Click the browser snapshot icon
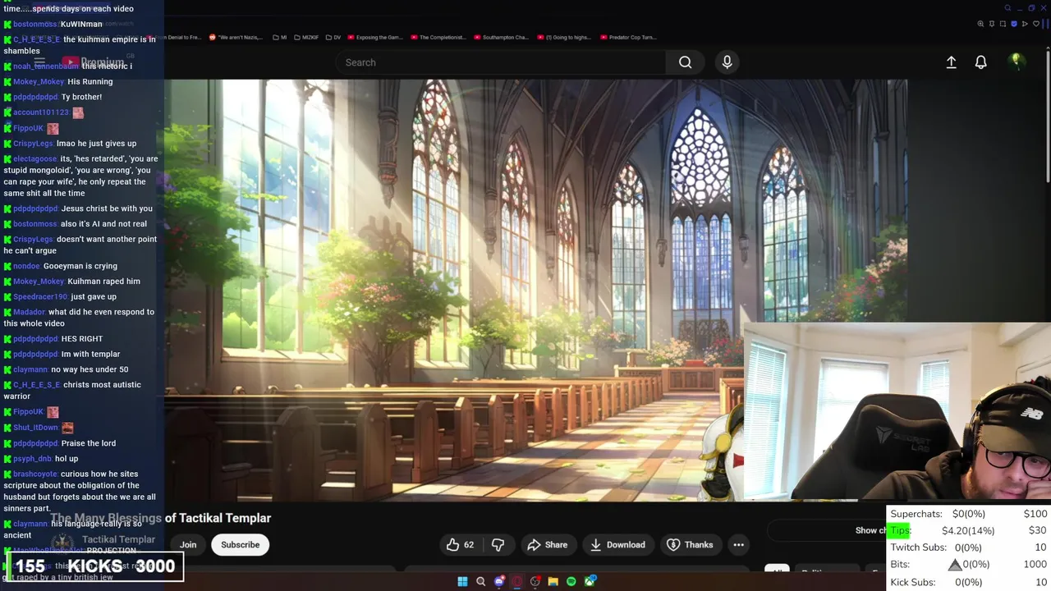The image size is (1051, 591). coord(1003,24)
